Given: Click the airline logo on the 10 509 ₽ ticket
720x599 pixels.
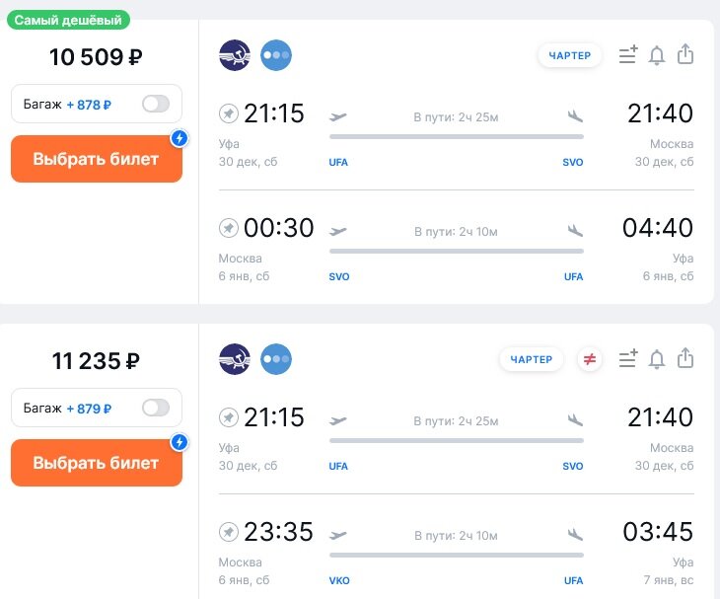Looking at the screenshot, I should pyautogui.click(x=235, y=55).
